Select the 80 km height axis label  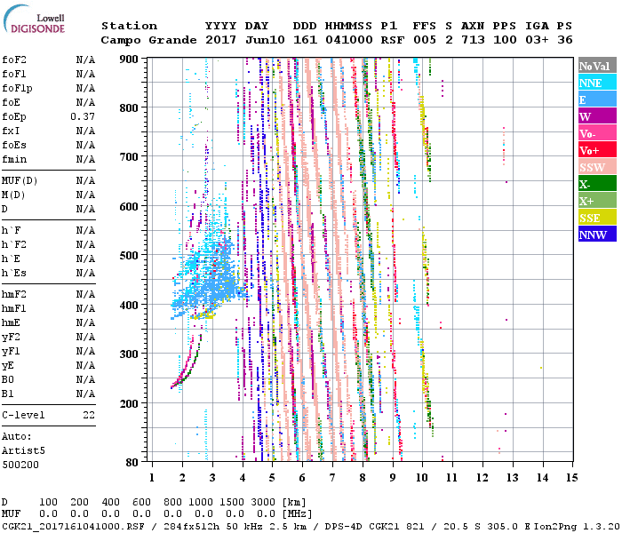coord(132,463)
